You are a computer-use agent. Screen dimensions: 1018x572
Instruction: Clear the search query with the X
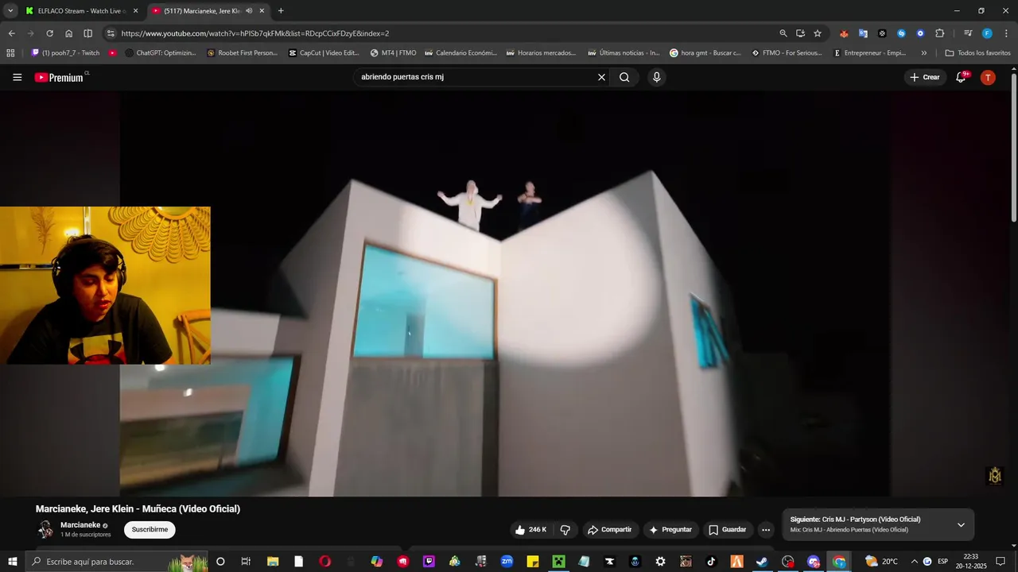coord(601,77)
